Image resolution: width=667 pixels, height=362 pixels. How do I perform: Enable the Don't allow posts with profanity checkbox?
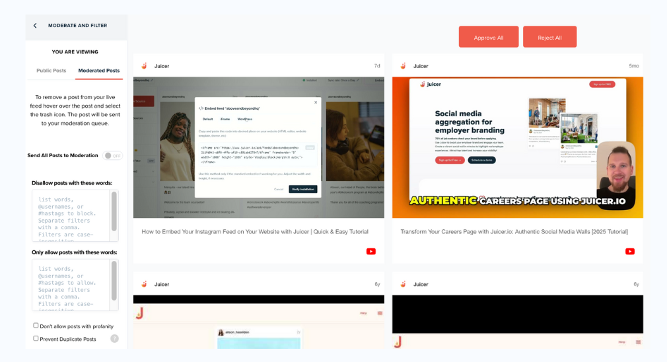point(36,326)
